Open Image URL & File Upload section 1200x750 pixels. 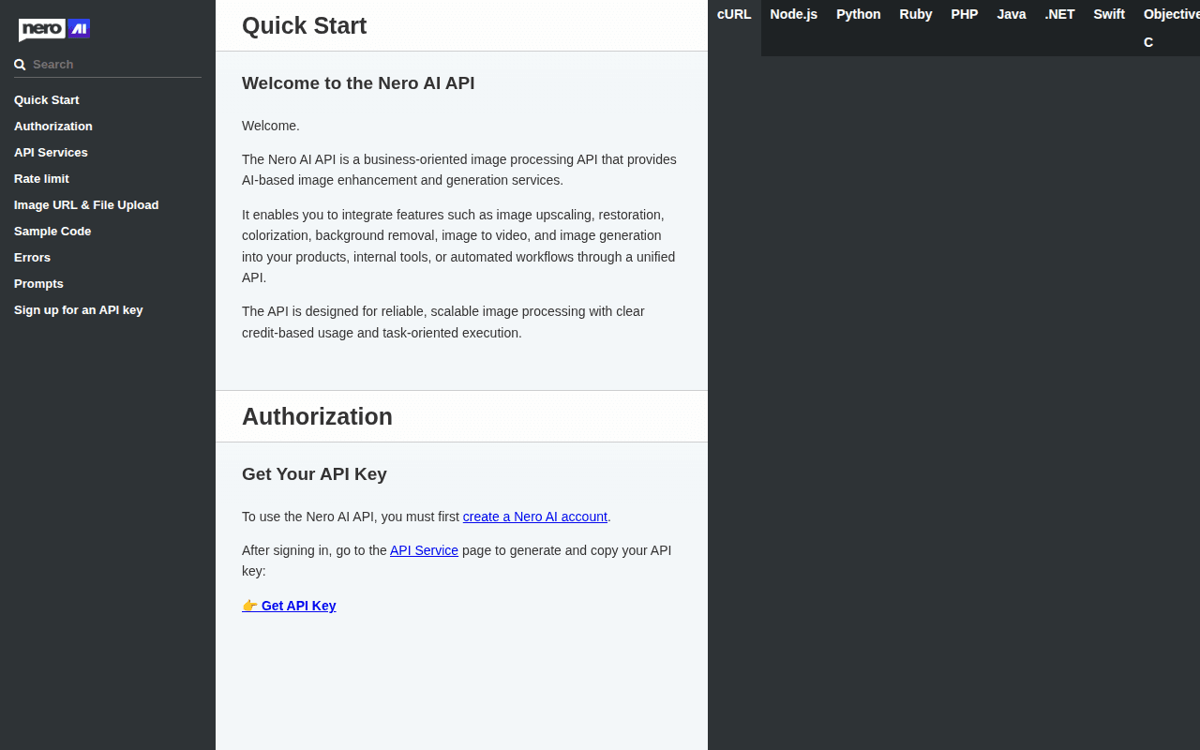pyautogui.click(x=86, y=205)
